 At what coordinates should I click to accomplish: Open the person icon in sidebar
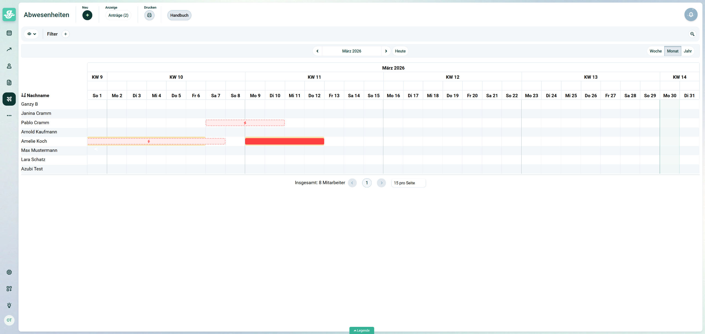click(9, 66)
